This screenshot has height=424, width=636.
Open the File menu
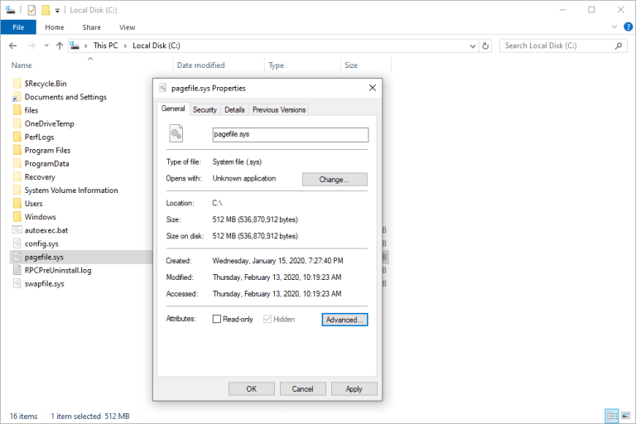tap(18, 27)
